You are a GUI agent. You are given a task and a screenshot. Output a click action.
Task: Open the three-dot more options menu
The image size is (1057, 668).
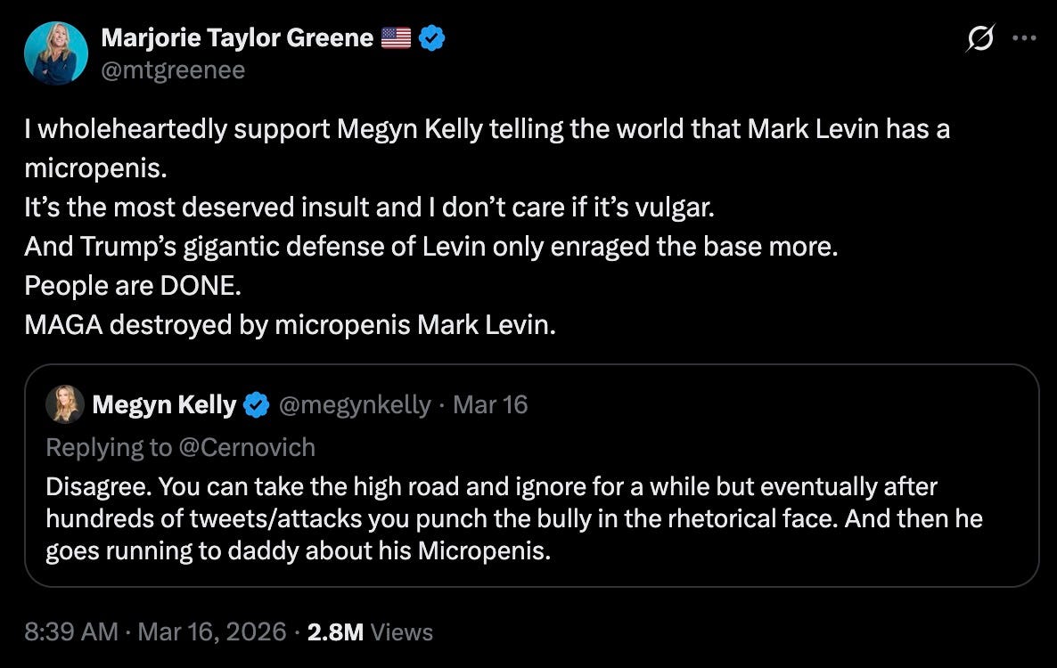click(1023, 39)
